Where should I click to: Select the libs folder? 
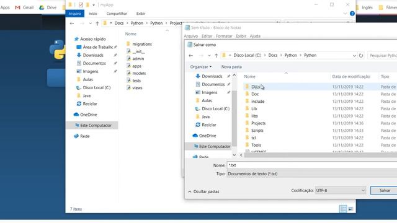point(254,116)
